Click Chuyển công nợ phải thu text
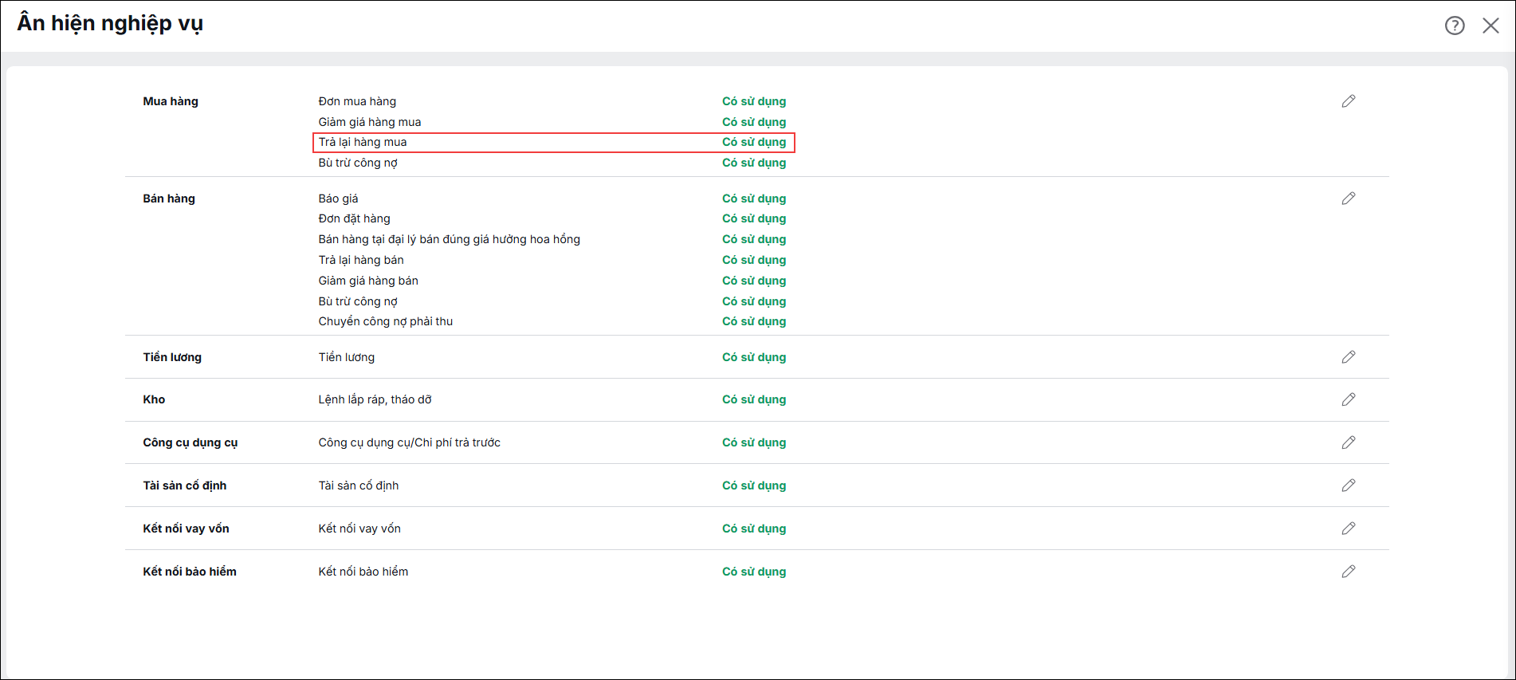Image resolution: width=1516 pixels, height=680 pixels. pyautogui.click(x=385, y=321)
